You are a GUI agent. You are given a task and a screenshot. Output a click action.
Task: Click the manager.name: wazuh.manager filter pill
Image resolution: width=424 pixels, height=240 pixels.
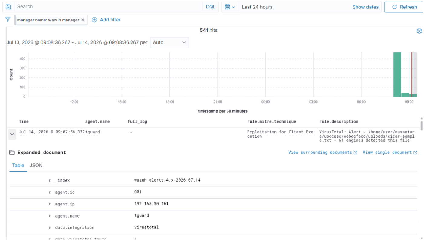point(48,20)
